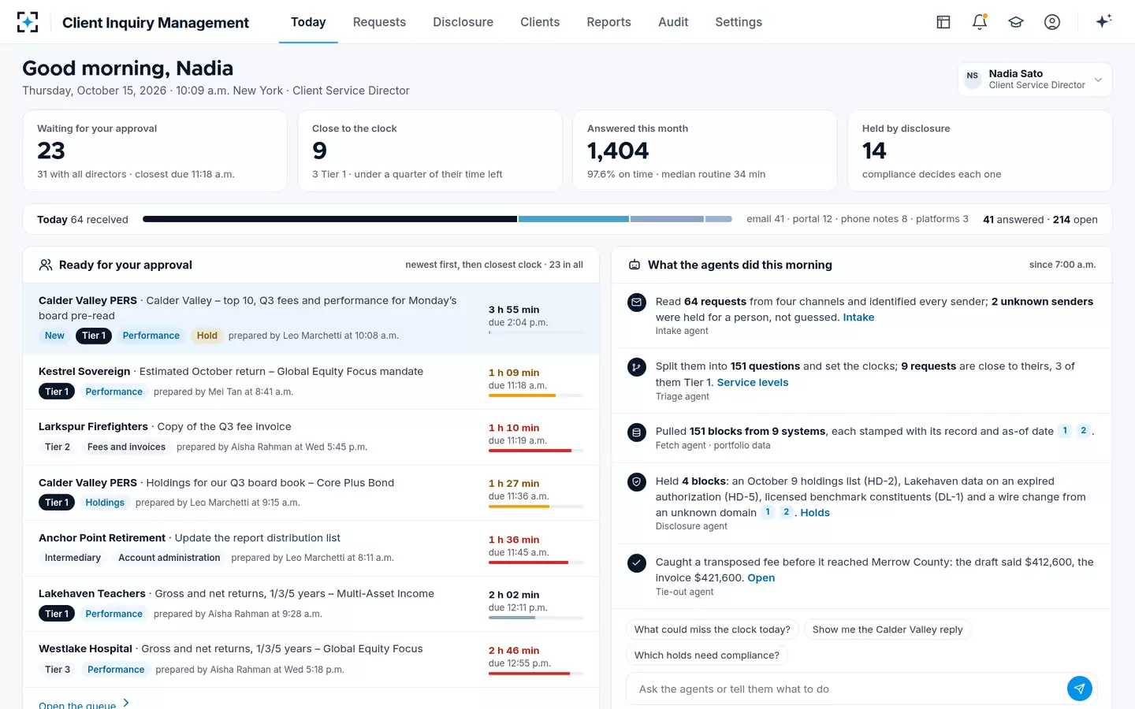Click the sparkle assistant icon
Viewport: 1135px width, 709px height.
1103,21
